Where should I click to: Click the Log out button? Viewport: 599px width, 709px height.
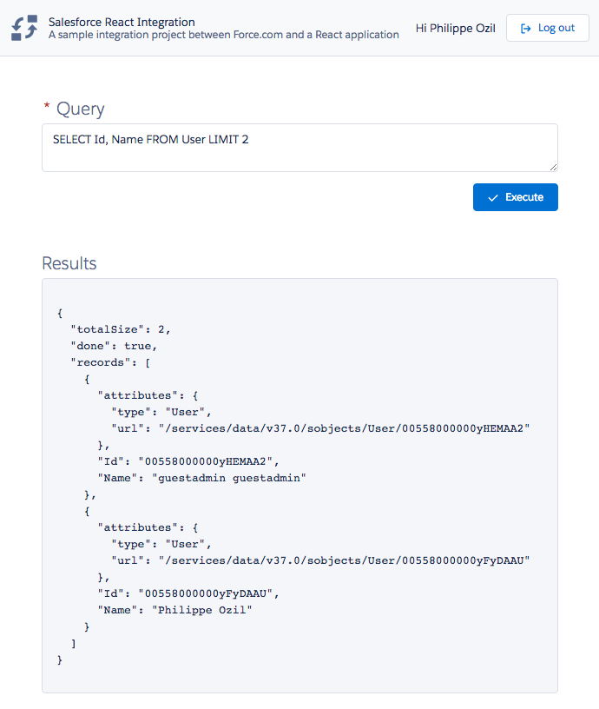(548, 28)
